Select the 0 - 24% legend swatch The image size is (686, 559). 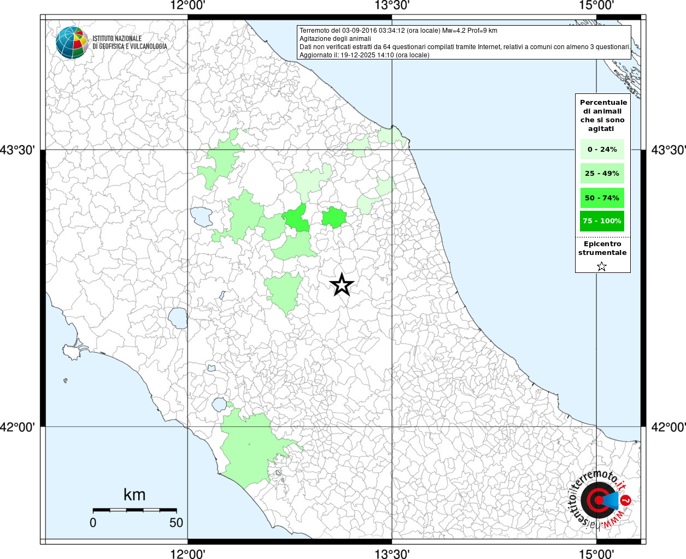pos(602,150)
